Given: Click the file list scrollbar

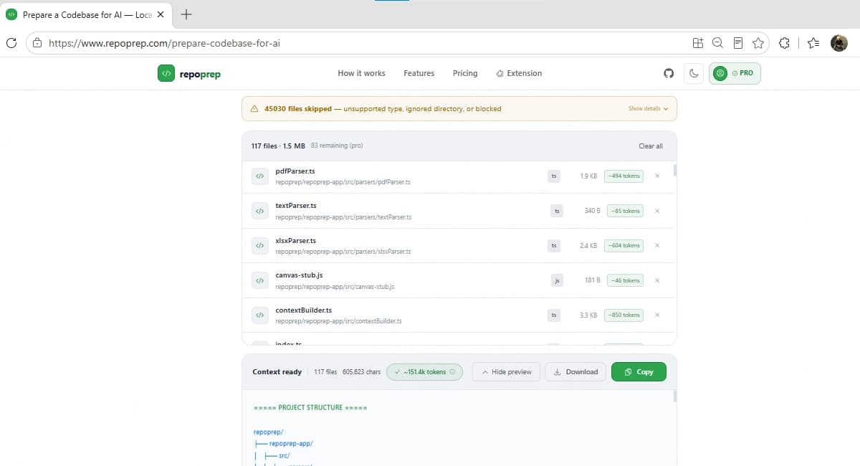Looking at the screenshot, I should pyautogui.click(x=675, y=171).
